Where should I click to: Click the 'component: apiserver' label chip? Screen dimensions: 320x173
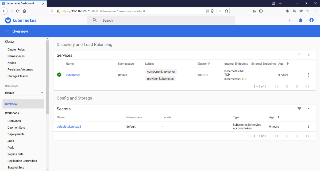[161, 72]
